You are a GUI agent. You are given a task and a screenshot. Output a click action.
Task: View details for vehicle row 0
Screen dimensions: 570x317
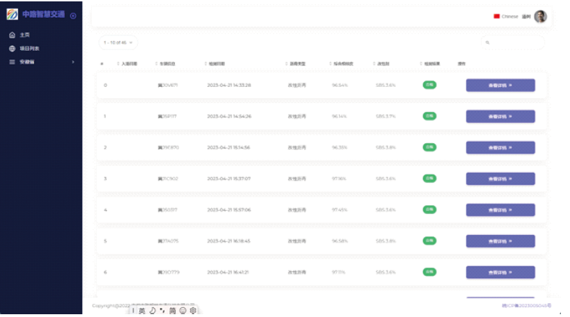pos(500,86)
